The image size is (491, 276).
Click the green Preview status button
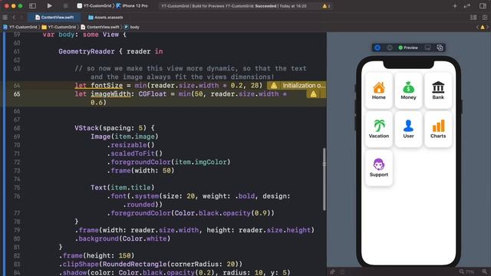pyautogui.click(x=408, y=48)
